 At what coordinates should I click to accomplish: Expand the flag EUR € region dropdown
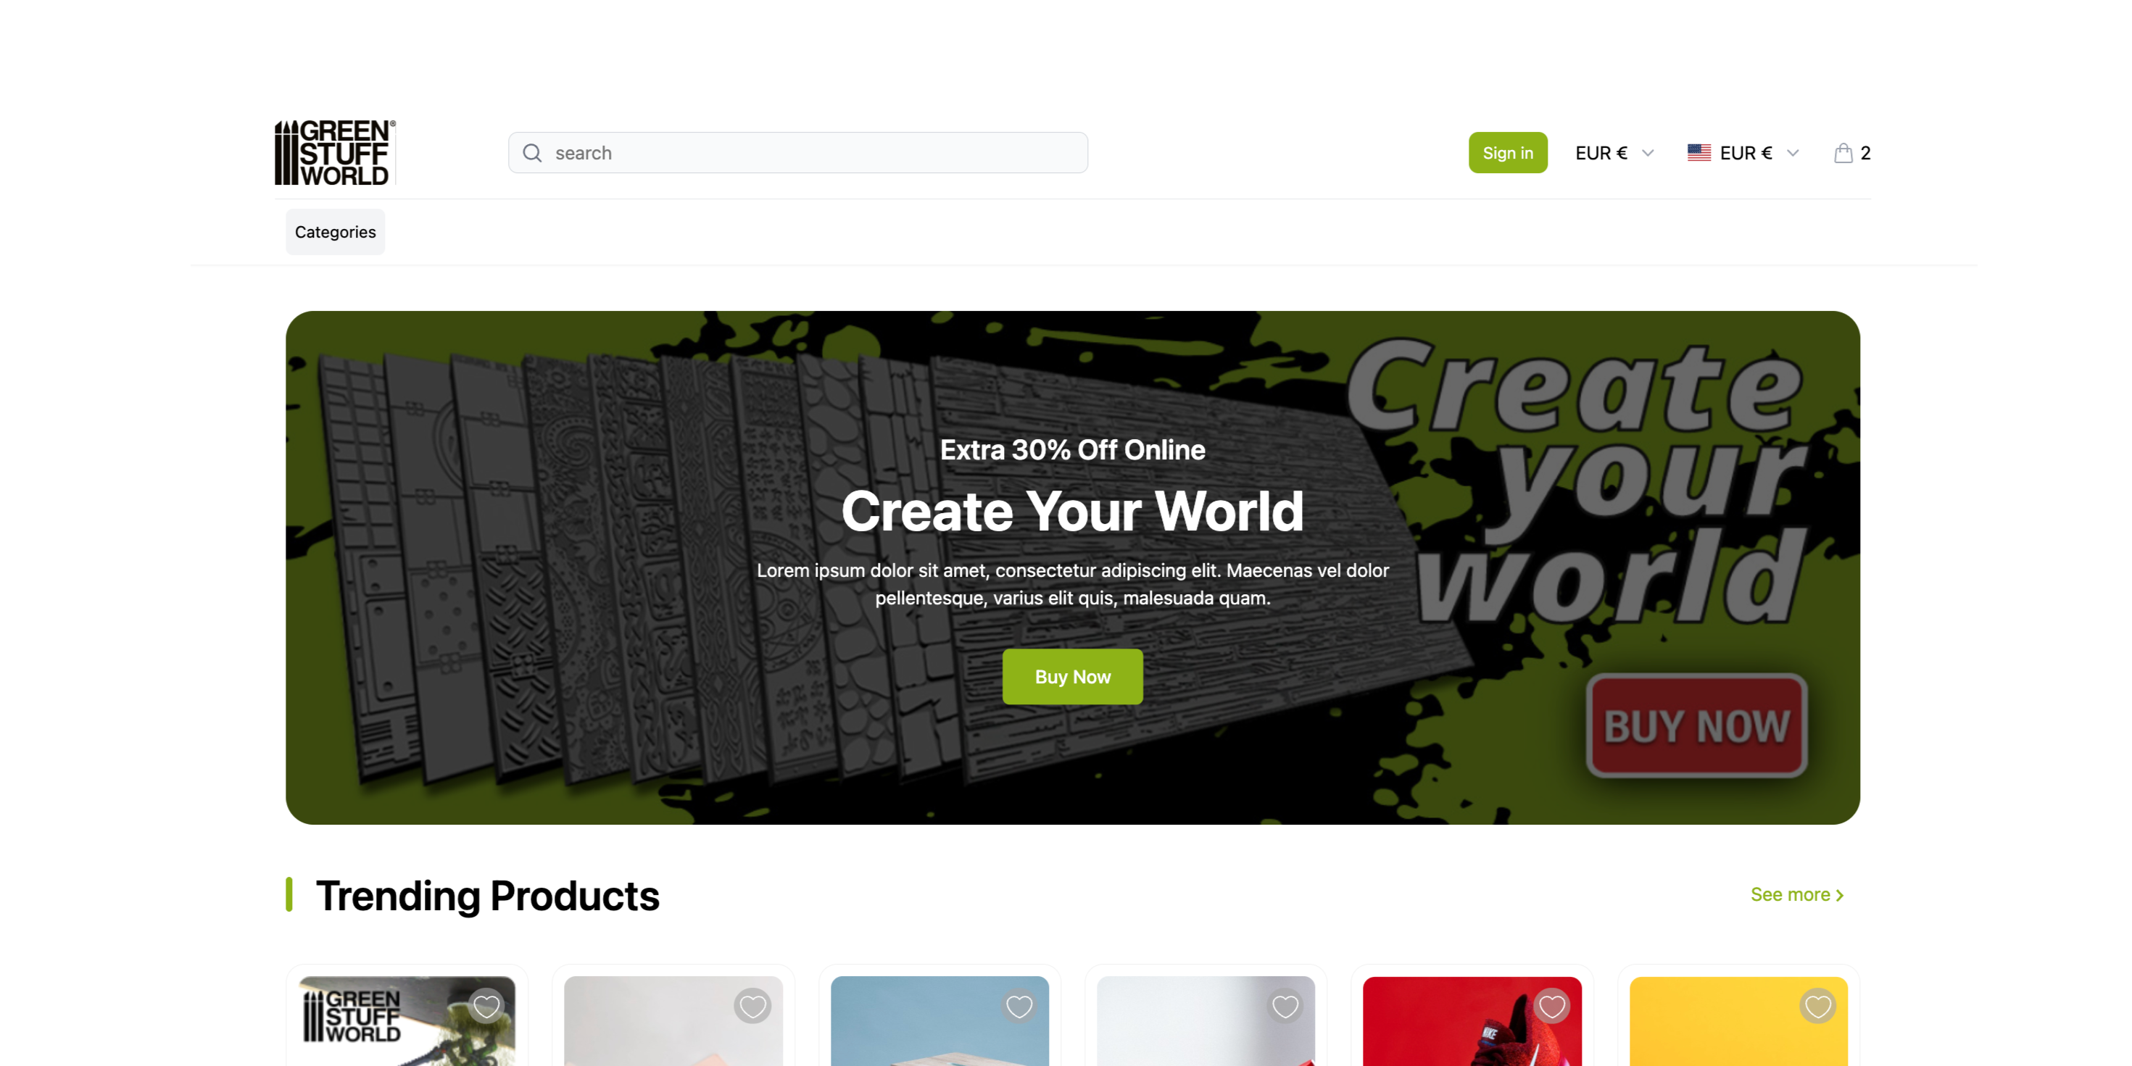coord(1744,153)
